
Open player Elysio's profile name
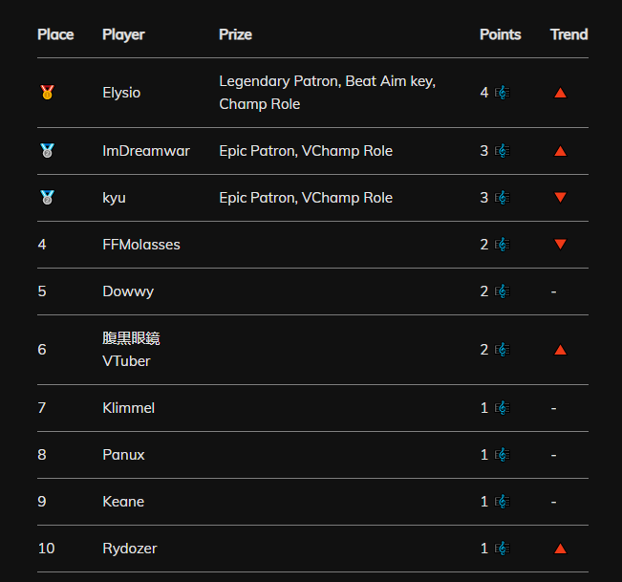pos(121,93)
